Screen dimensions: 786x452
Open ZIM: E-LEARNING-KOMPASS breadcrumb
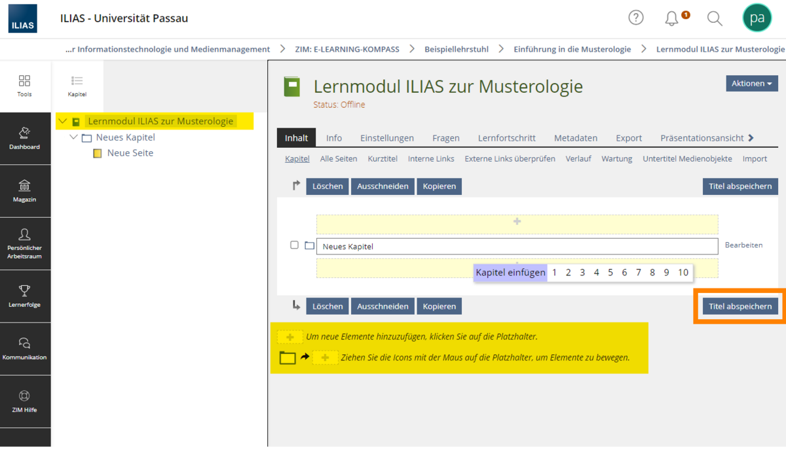tap(347, 49)
